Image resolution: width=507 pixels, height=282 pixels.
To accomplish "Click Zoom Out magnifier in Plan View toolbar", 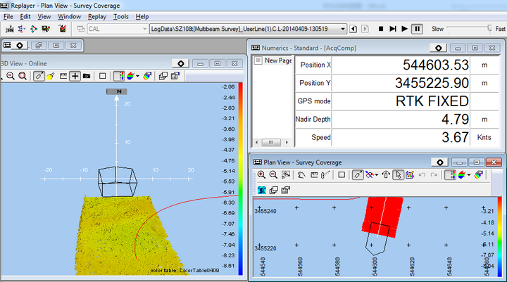I will point(273,175).
